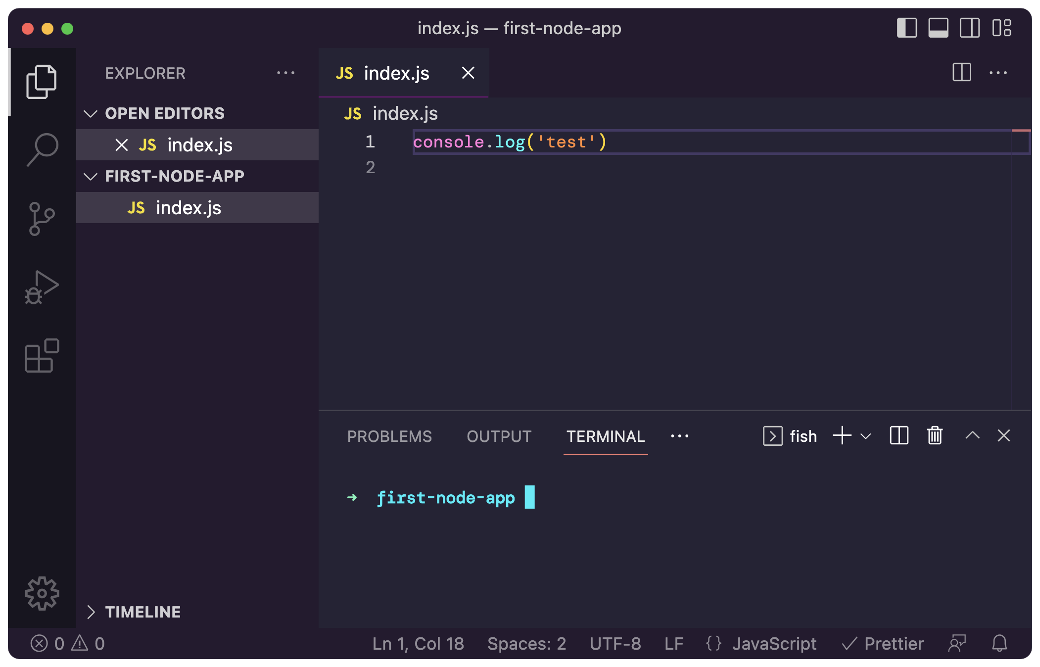
Task: Split the terminal pane
Action: (x=899, y=436)
